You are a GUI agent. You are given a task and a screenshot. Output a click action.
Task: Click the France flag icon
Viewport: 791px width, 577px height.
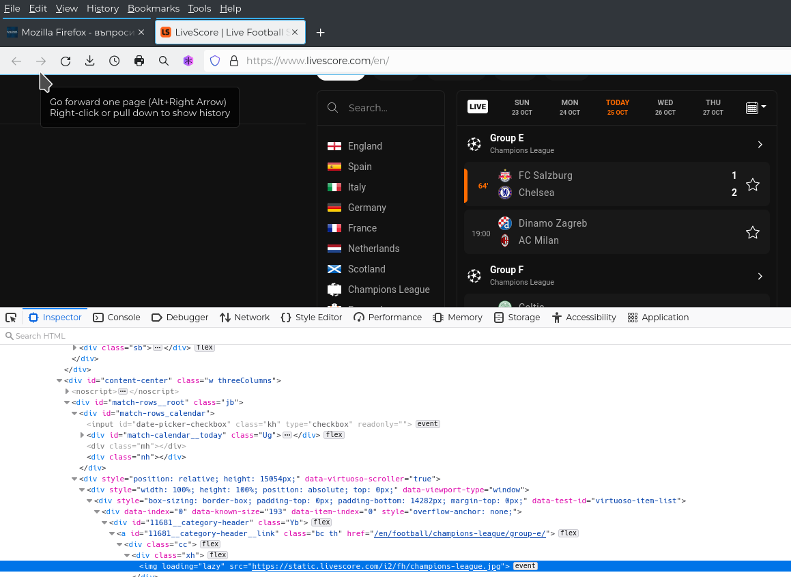tap(334, 228)
